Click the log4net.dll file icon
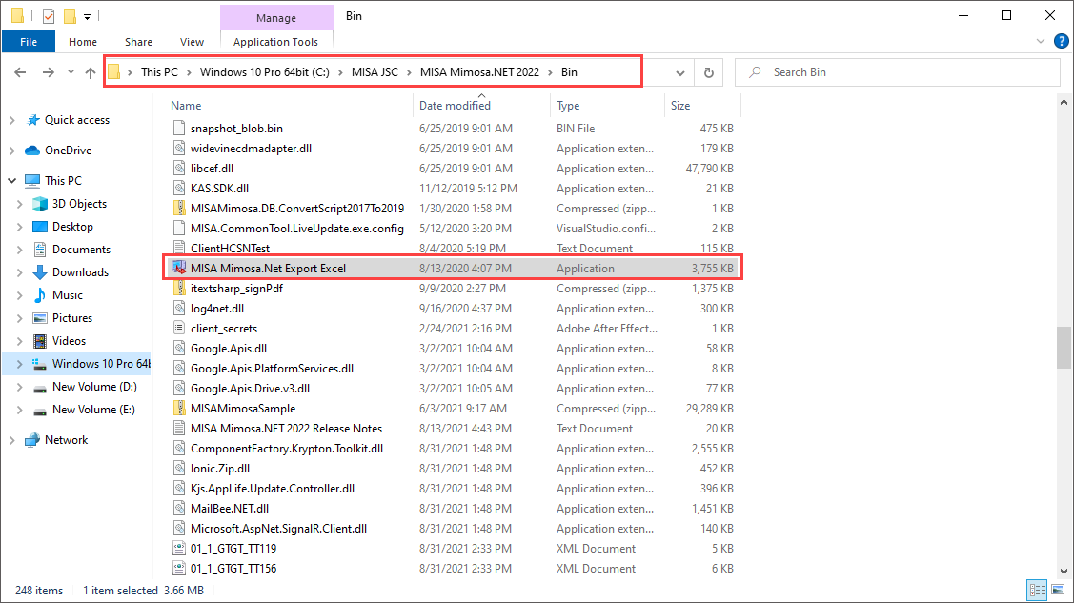The image size is (1074, 603). [179, 308]
